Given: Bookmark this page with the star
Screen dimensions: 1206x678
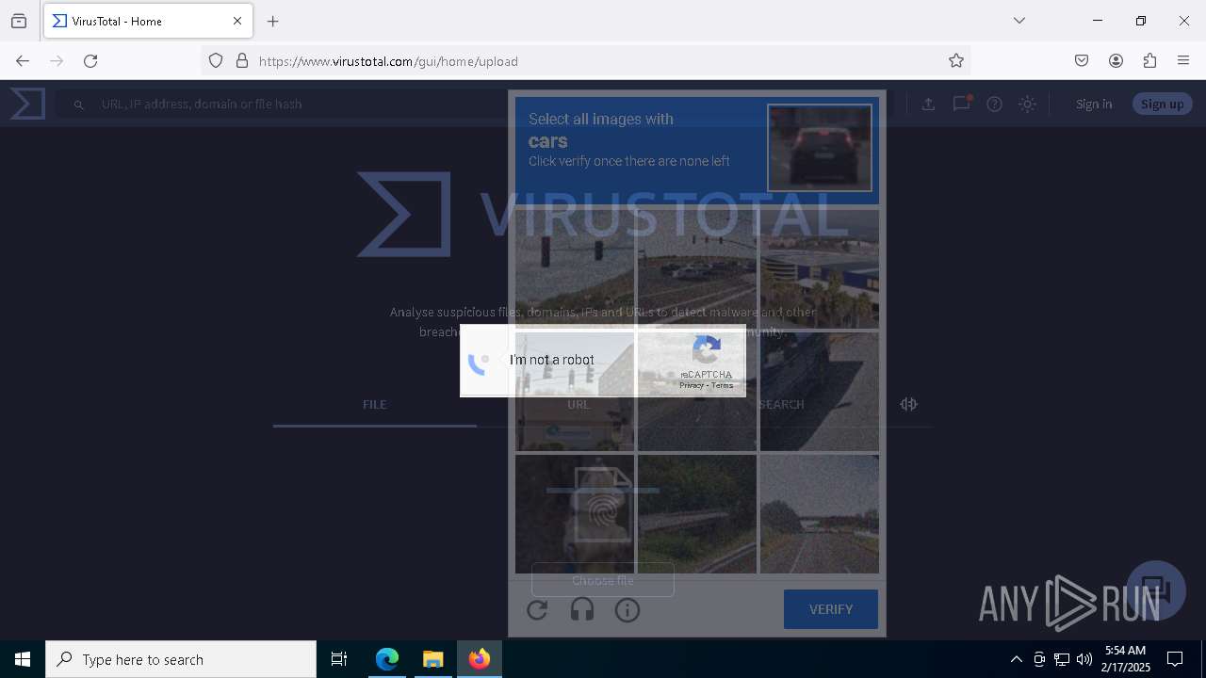Looking at the screenshot, I should (x=956, y=61).
